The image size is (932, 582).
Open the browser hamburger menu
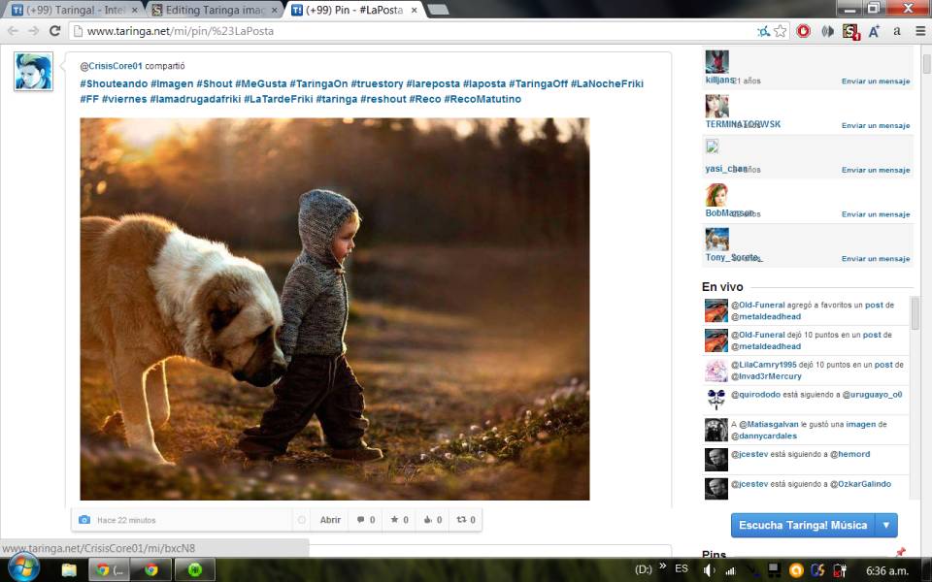tap(920, 30)
